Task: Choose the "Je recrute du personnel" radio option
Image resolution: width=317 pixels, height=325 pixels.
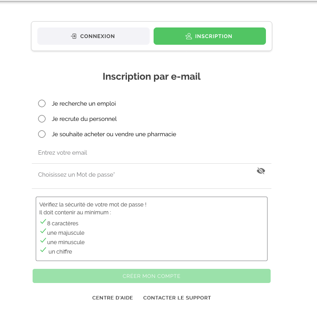Action: (x=42, y=119)
